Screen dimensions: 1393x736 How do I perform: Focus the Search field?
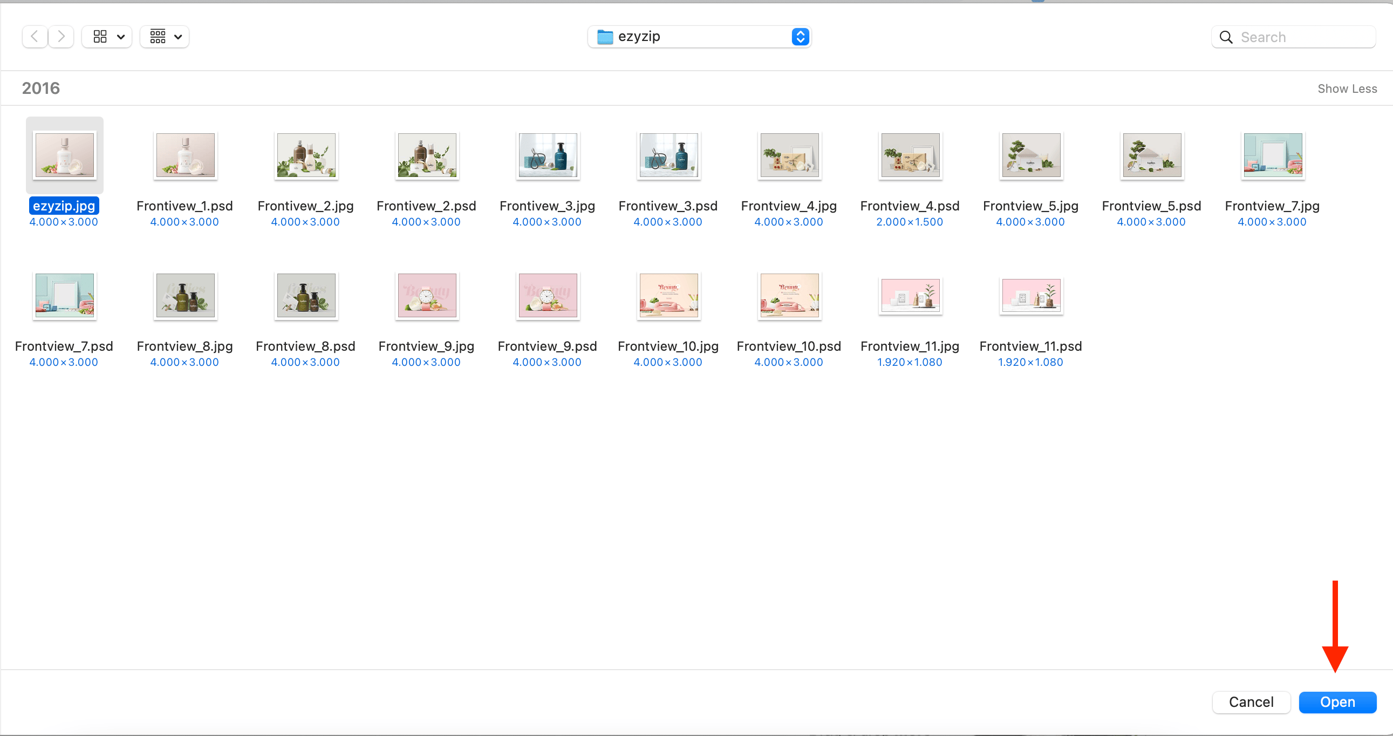pyautogui.click(x=1293, y=37)
